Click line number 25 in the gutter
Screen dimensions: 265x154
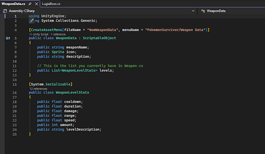(14, 134)
